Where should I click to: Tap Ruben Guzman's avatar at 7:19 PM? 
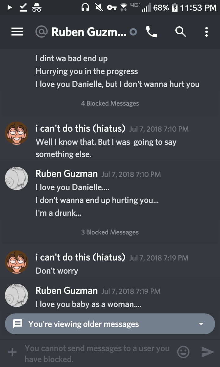[x=16, y=295]
